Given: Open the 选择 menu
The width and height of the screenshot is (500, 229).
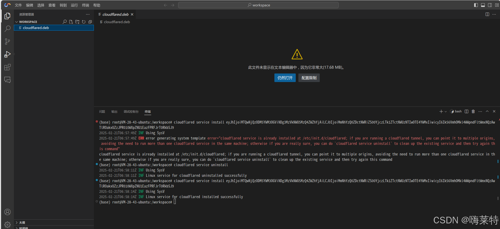Looking at the screenshot, I should (41, 5).
